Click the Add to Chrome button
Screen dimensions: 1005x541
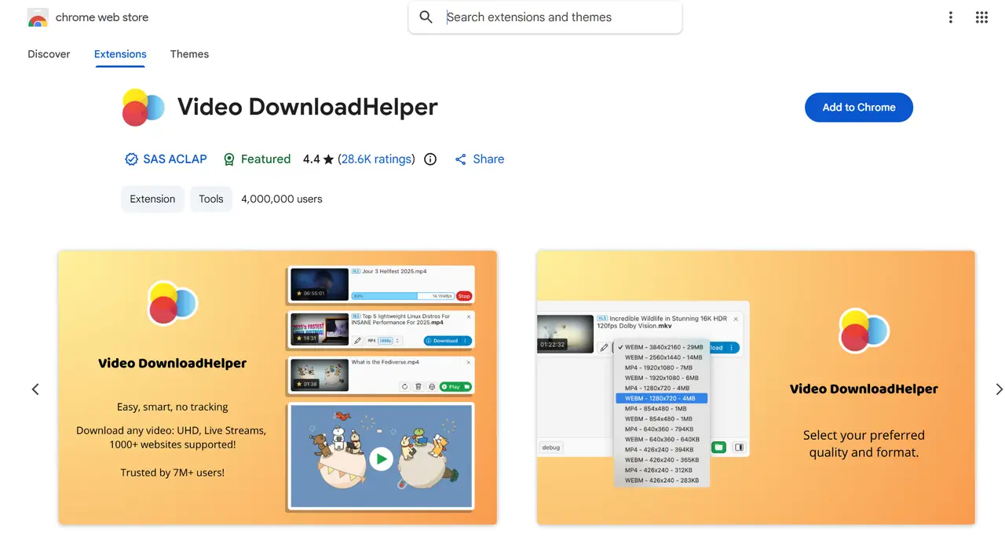click(x=858, y=108)
